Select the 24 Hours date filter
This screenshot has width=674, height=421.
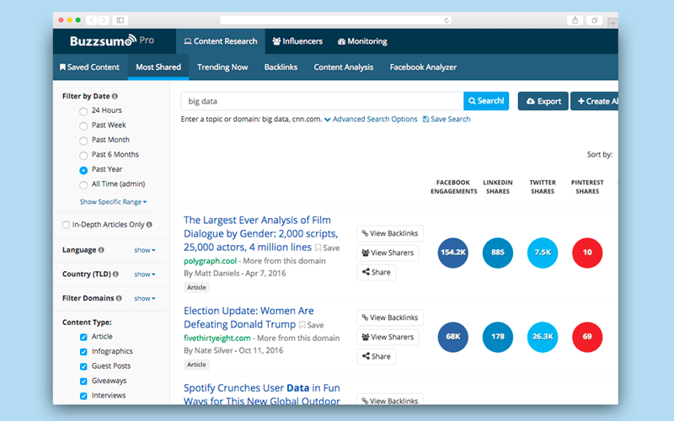tap(83, 111)
